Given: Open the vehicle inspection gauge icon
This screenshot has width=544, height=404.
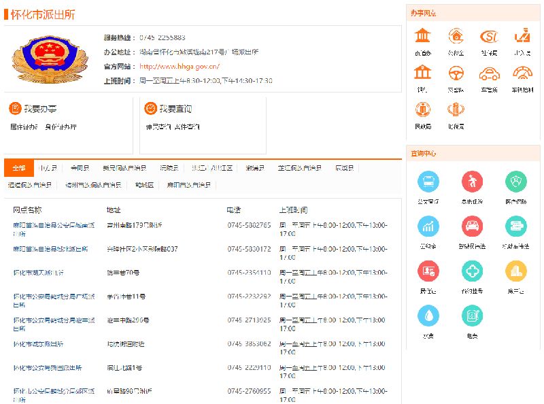Looking at the screenshot, I should click(522, 73).
